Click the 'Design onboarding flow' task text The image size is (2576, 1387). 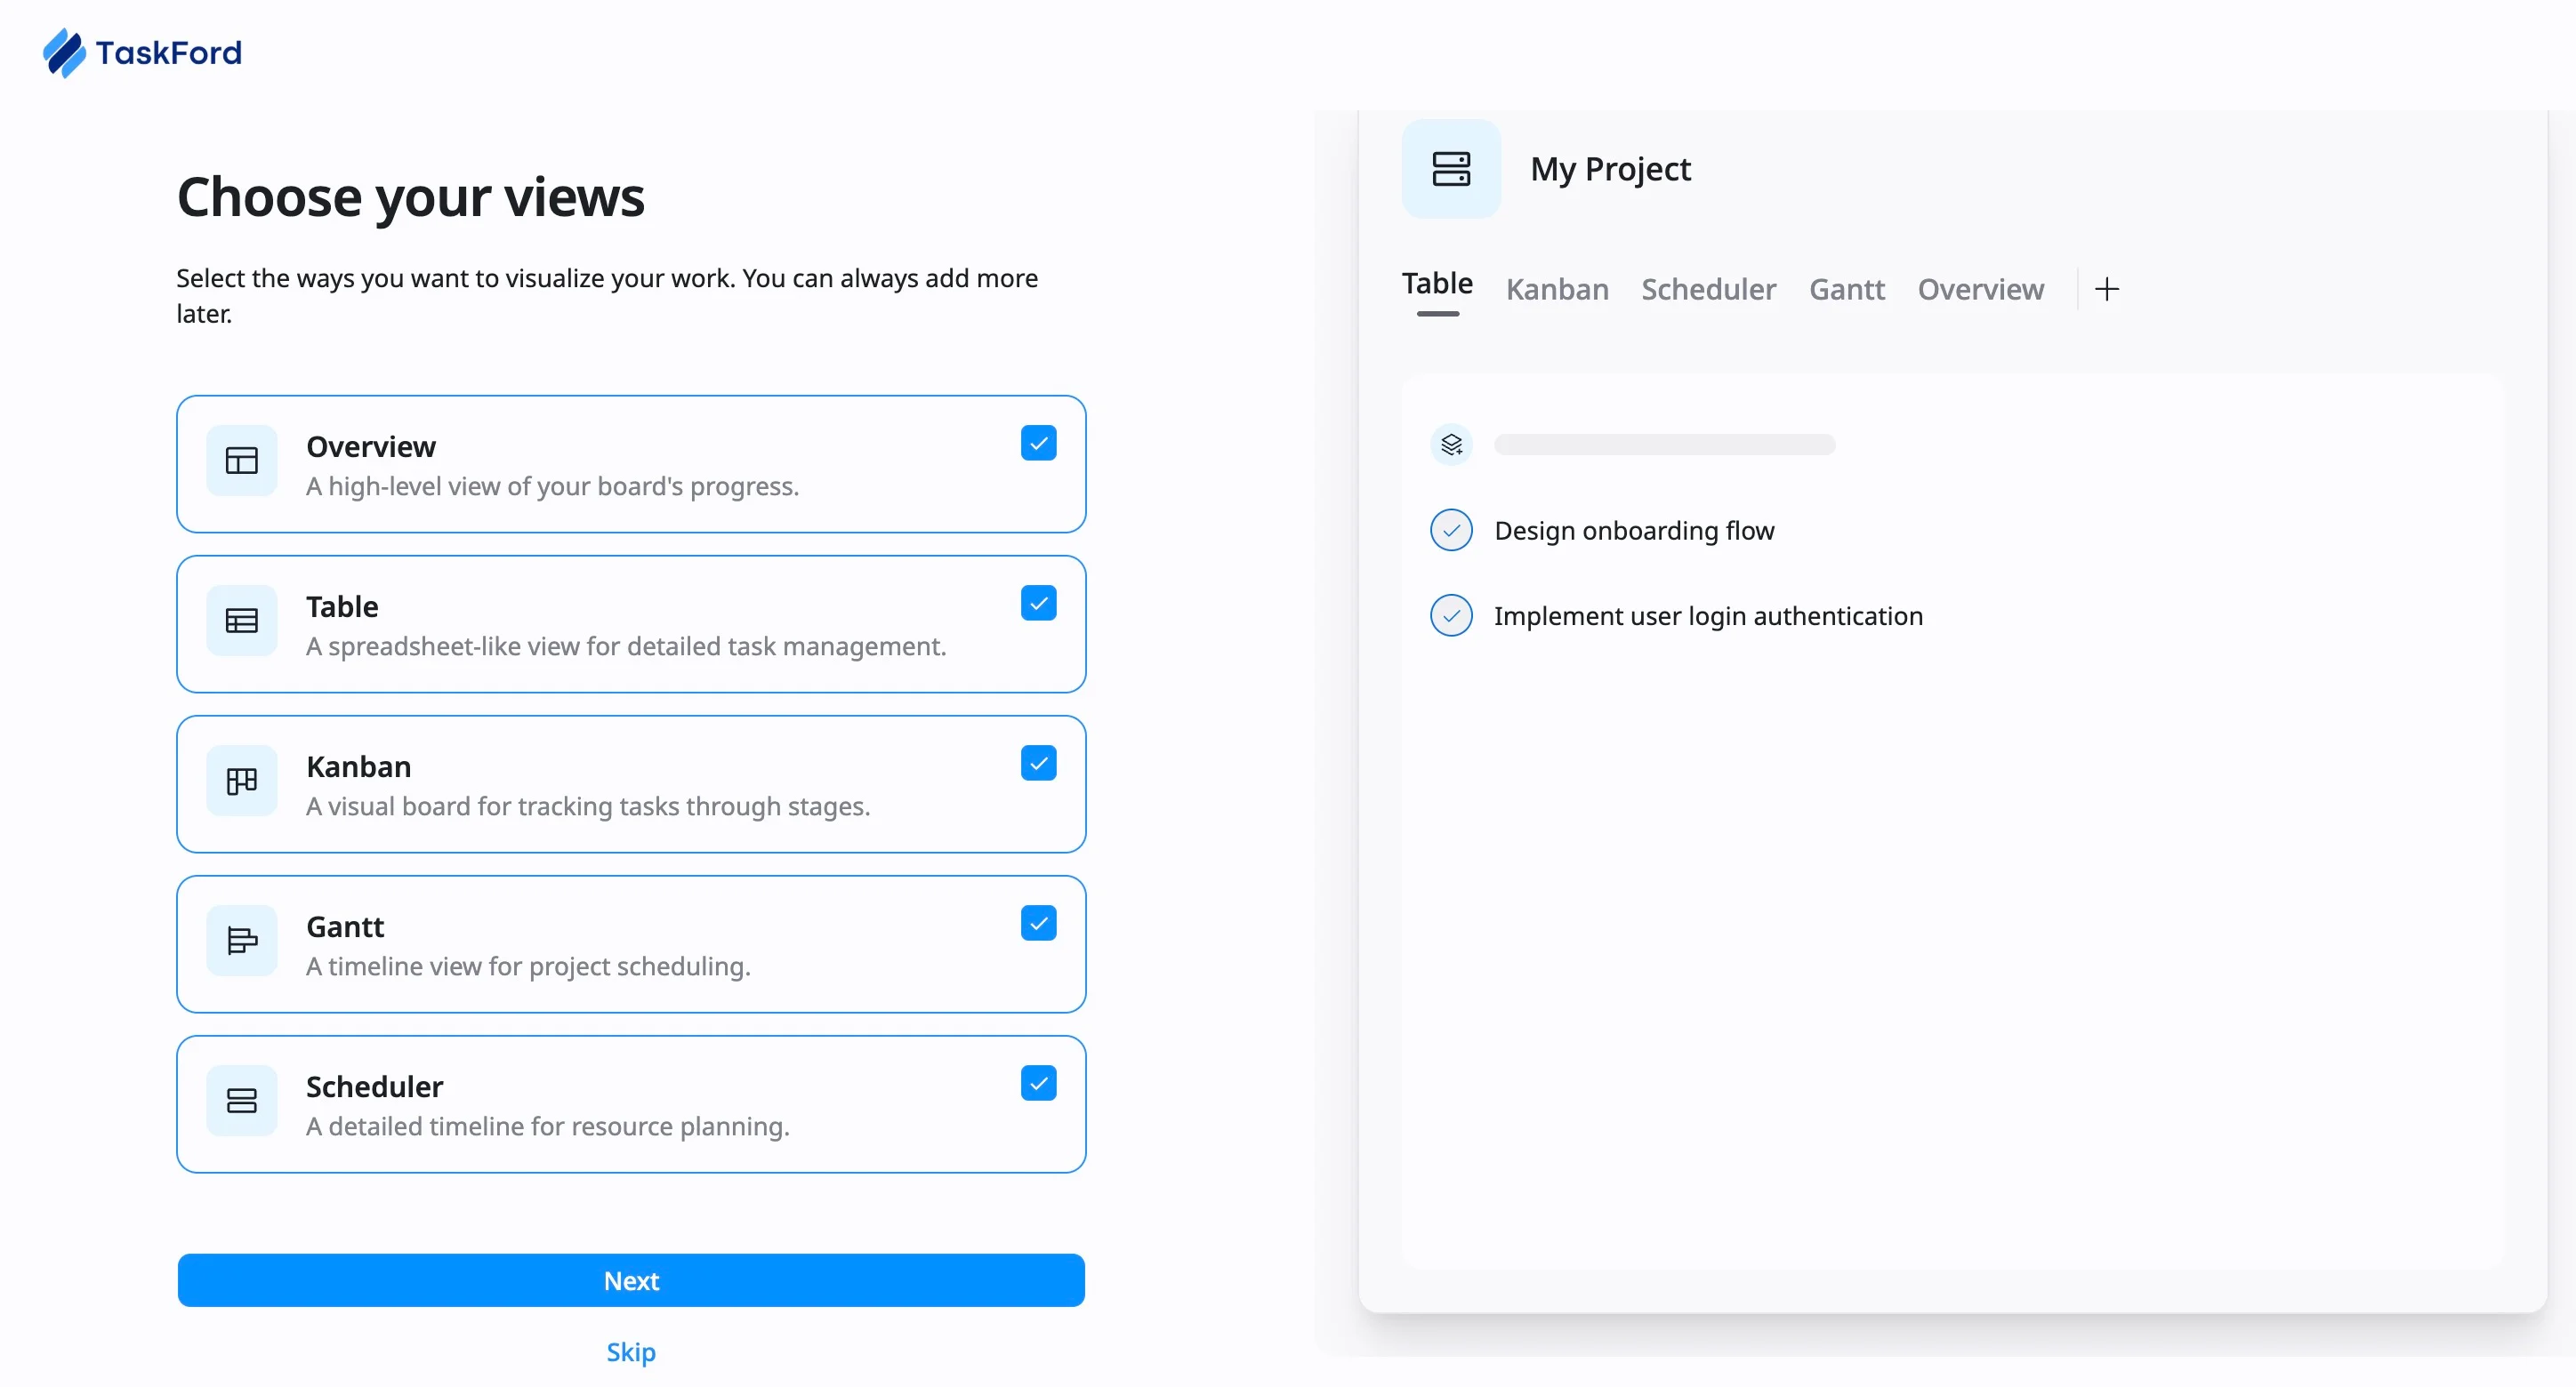(x=1634, y=531)
